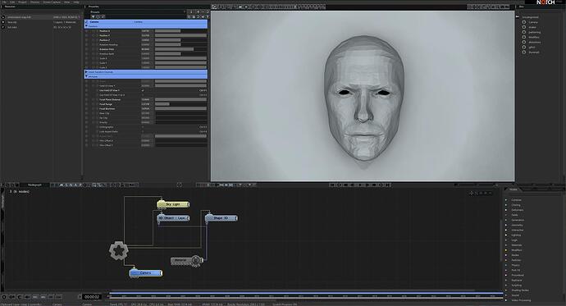Select the Material node label
Screen dimensions: 566x306
(180, 260)
